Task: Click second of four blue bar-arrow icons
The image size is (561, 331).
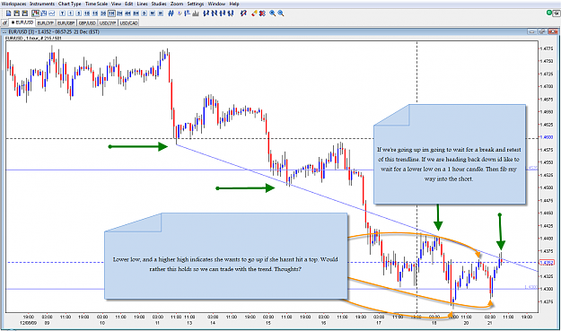Action: pos(215,13)
